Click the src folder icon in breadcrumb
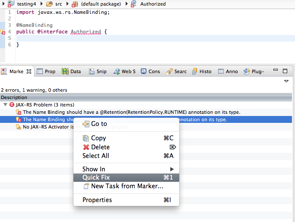The width and height of the screenshot is (295, 222). (50, 4)
